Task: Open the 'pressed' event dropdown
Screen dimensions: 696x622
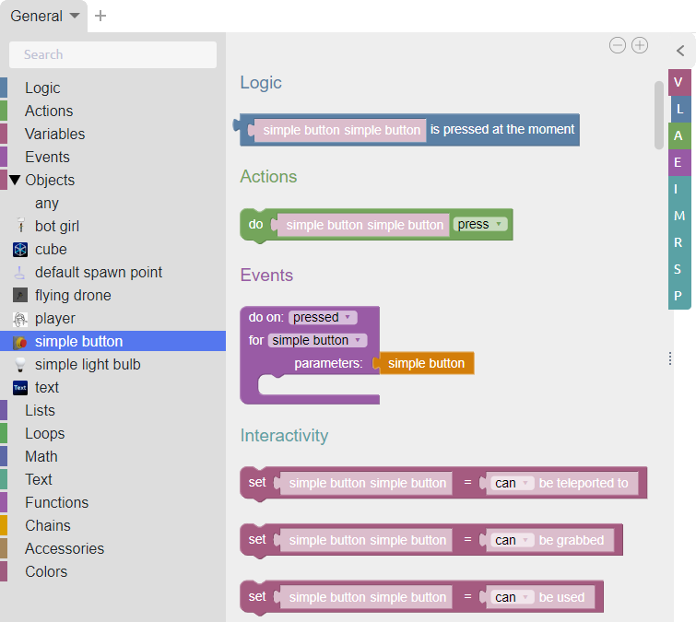Action: point(323,317)
